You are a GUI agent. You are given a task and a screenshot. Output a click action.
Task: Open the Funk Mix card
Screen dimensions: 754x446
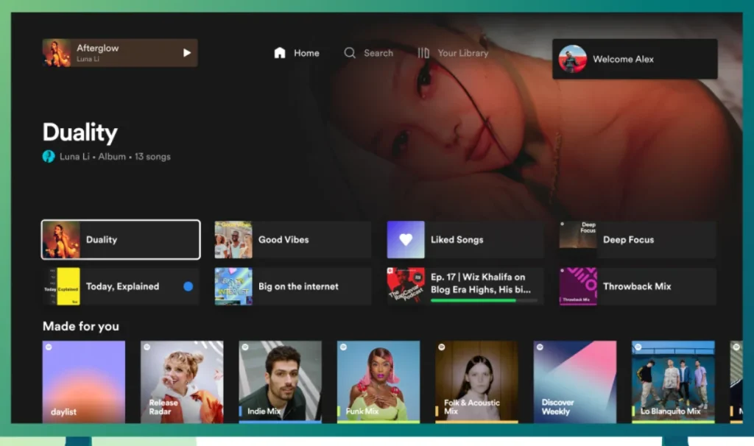[378, 382]
